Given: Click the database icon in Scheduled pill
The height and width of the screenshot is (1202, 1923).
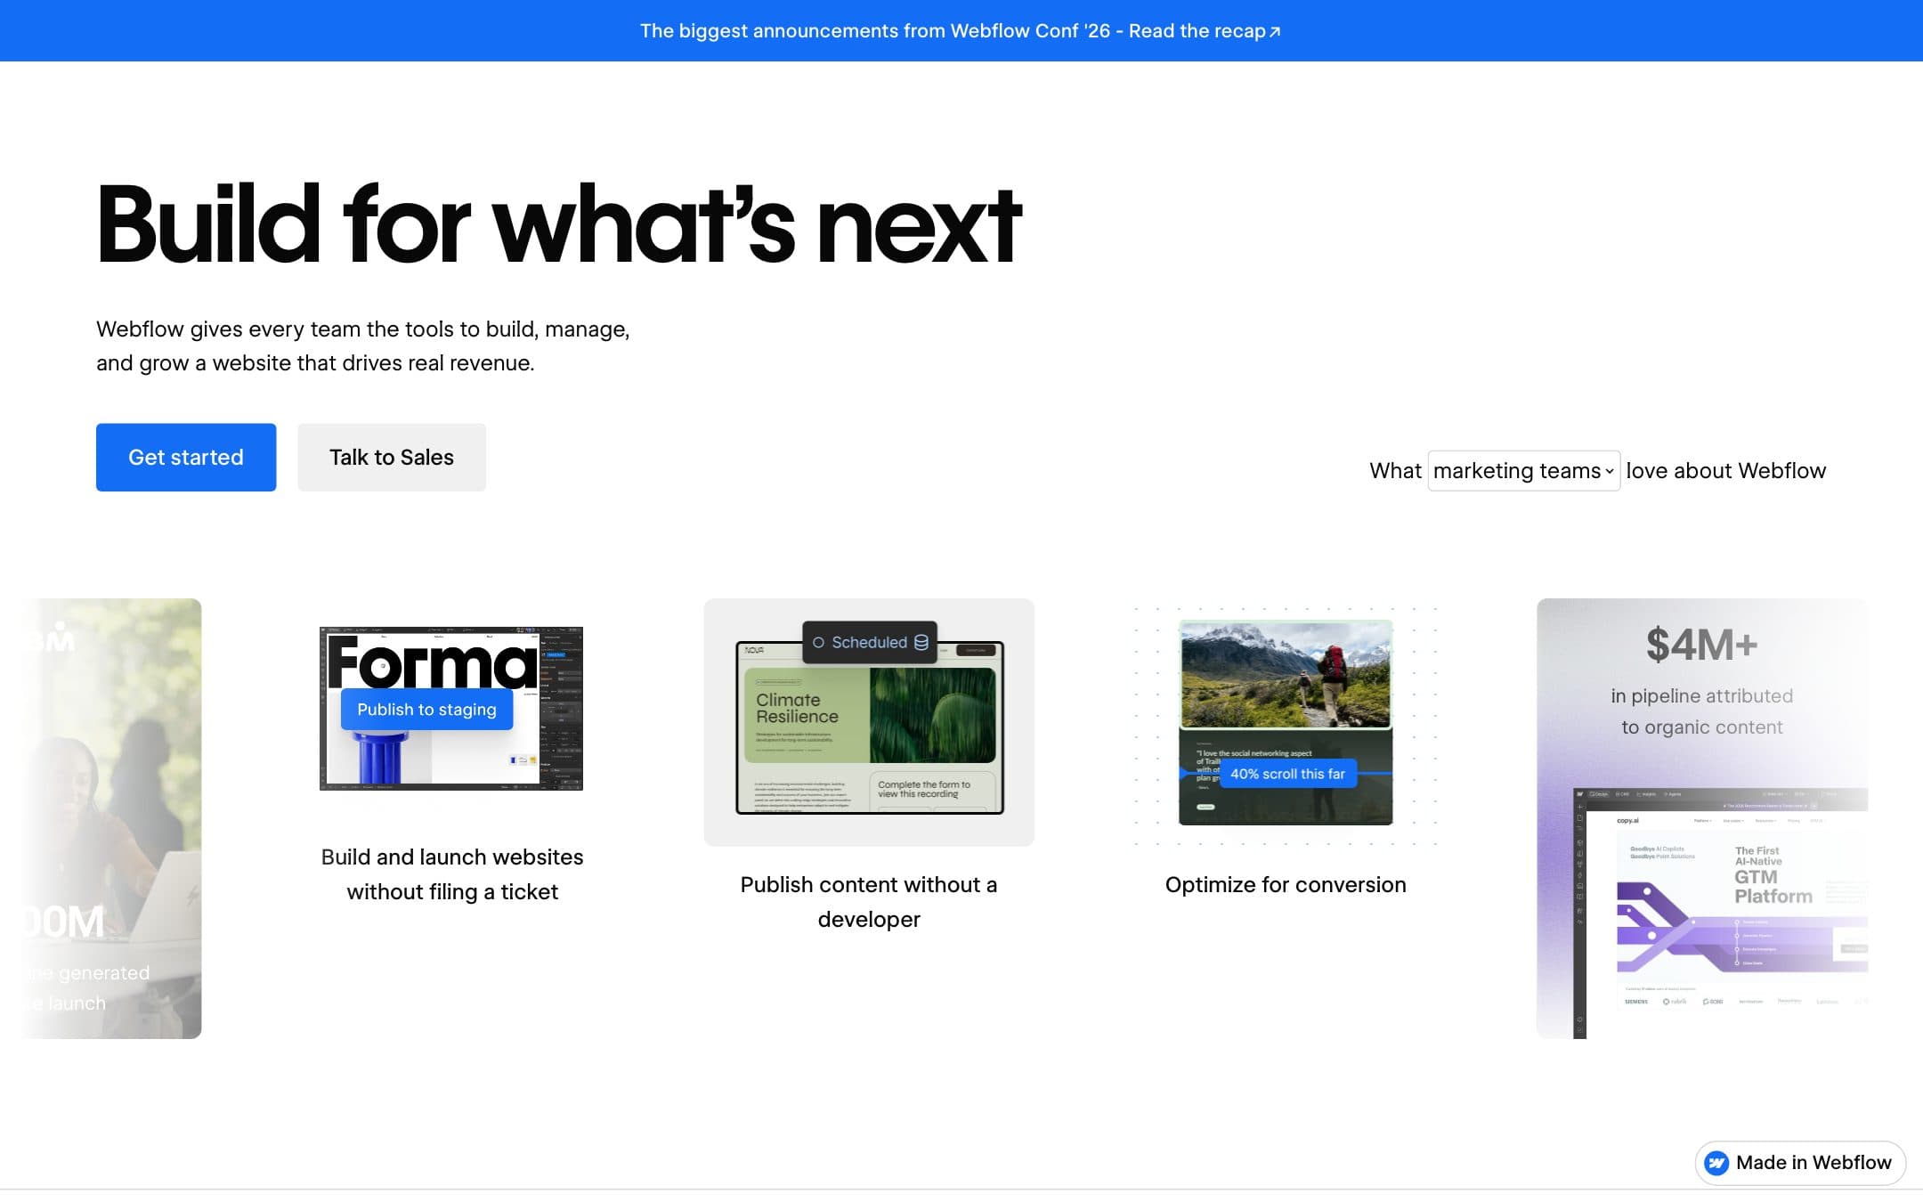Looking at the screenshot, I should [921, 642].
